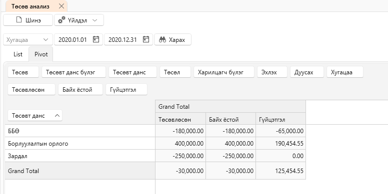Click the Дуусах pivot field
The image size is (388, 194).
pos(307,72)
